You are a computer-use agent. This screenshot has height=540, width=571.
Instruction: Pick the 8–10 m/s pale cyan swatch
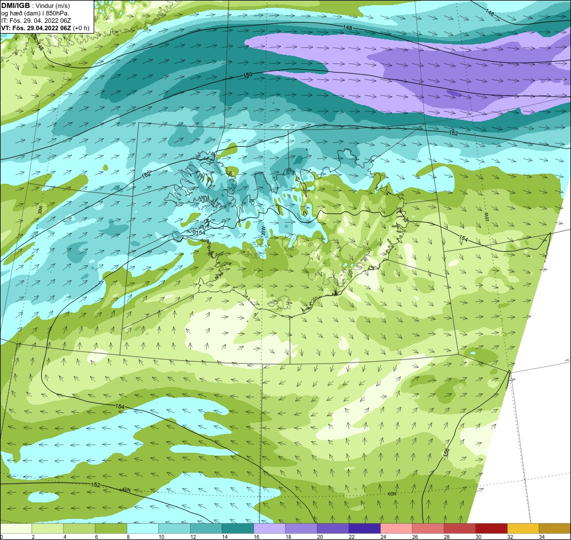coord(143,528)
